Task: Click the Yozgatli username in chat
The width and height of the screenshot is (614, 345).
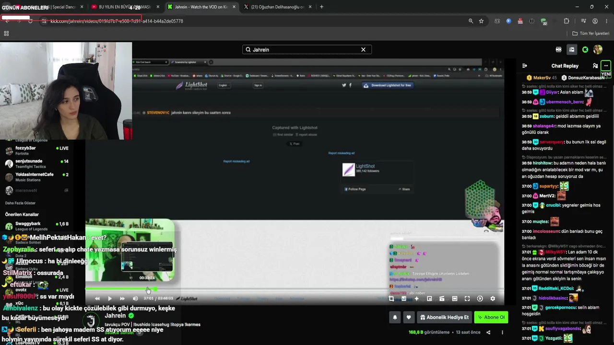Action: [x=553, y=338]
